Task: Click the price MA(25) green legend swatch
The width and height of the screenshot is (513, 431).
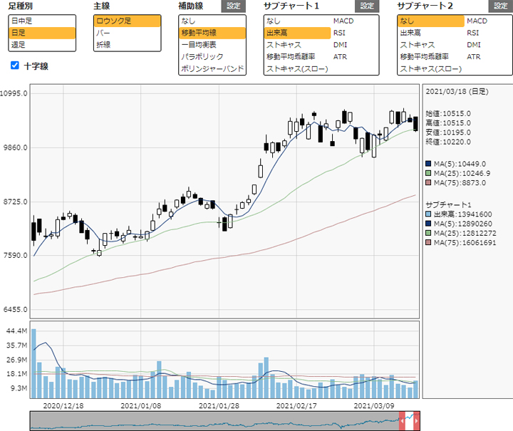Action: coord(428,173)
